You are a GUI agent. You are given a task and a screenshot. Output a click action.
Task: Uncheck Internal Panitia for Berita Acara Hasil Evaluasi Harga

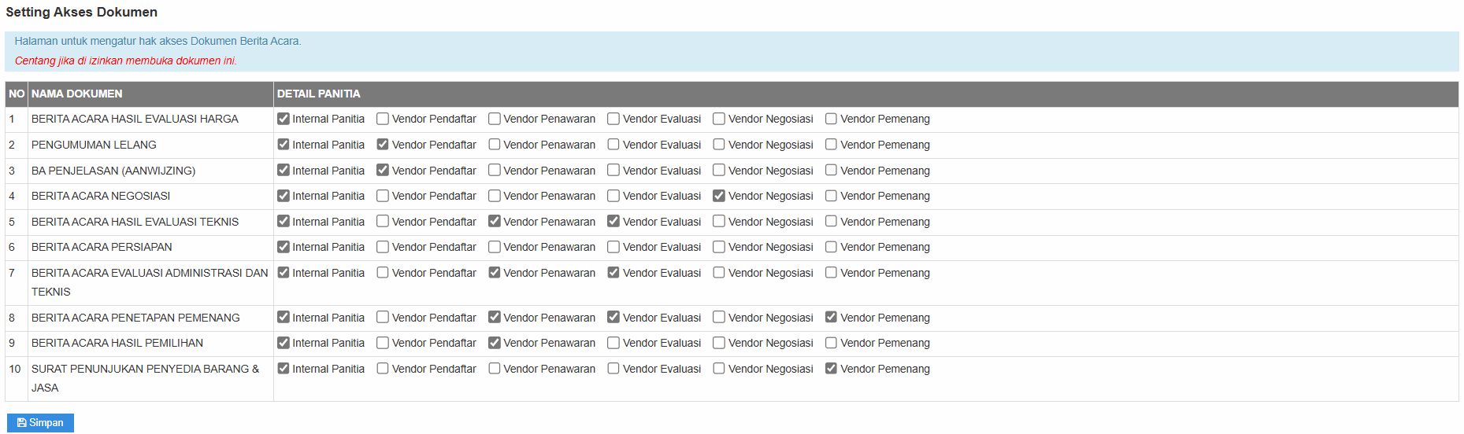pyautogui.click(x=284, y=119)
